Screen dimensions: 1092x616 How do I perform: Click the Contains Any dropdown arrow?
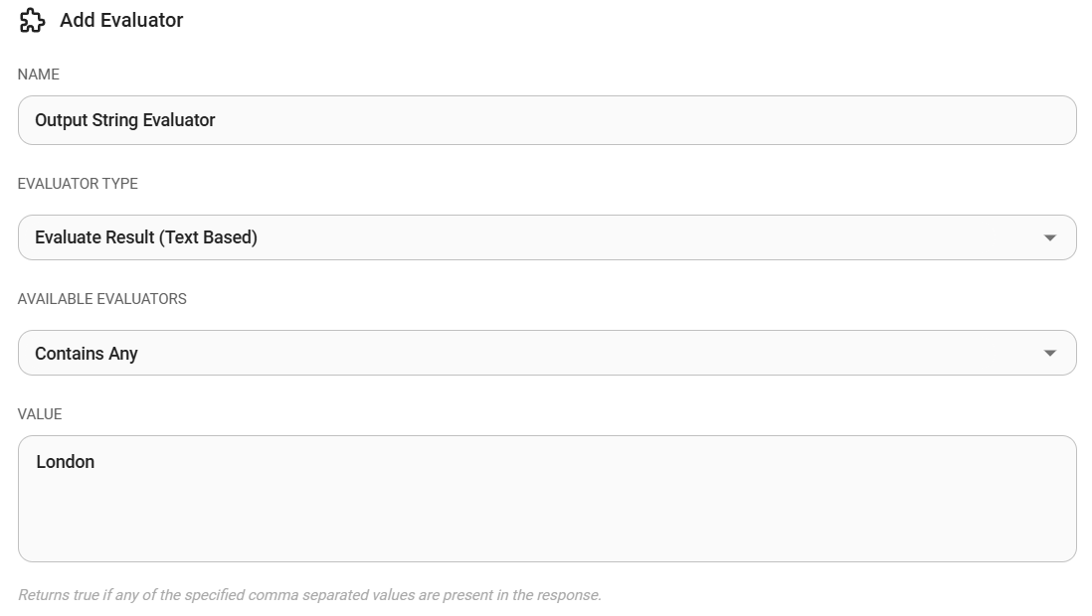tap(1049, 354)
